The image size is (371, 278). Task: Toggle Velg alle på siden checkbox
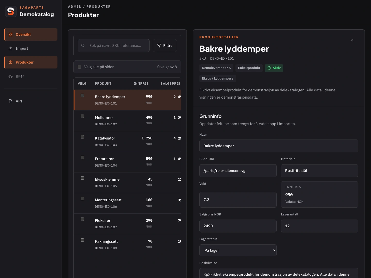(x=80, y=67)
